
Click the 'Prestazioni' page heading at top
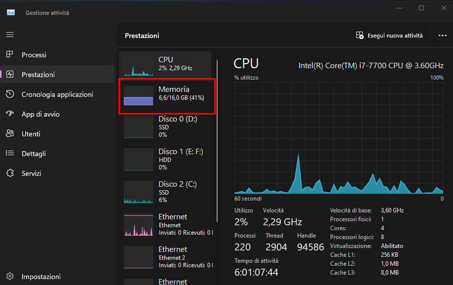142,36
